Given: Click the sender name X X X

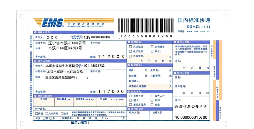Looking at the screenshot, I should point(52,38).
